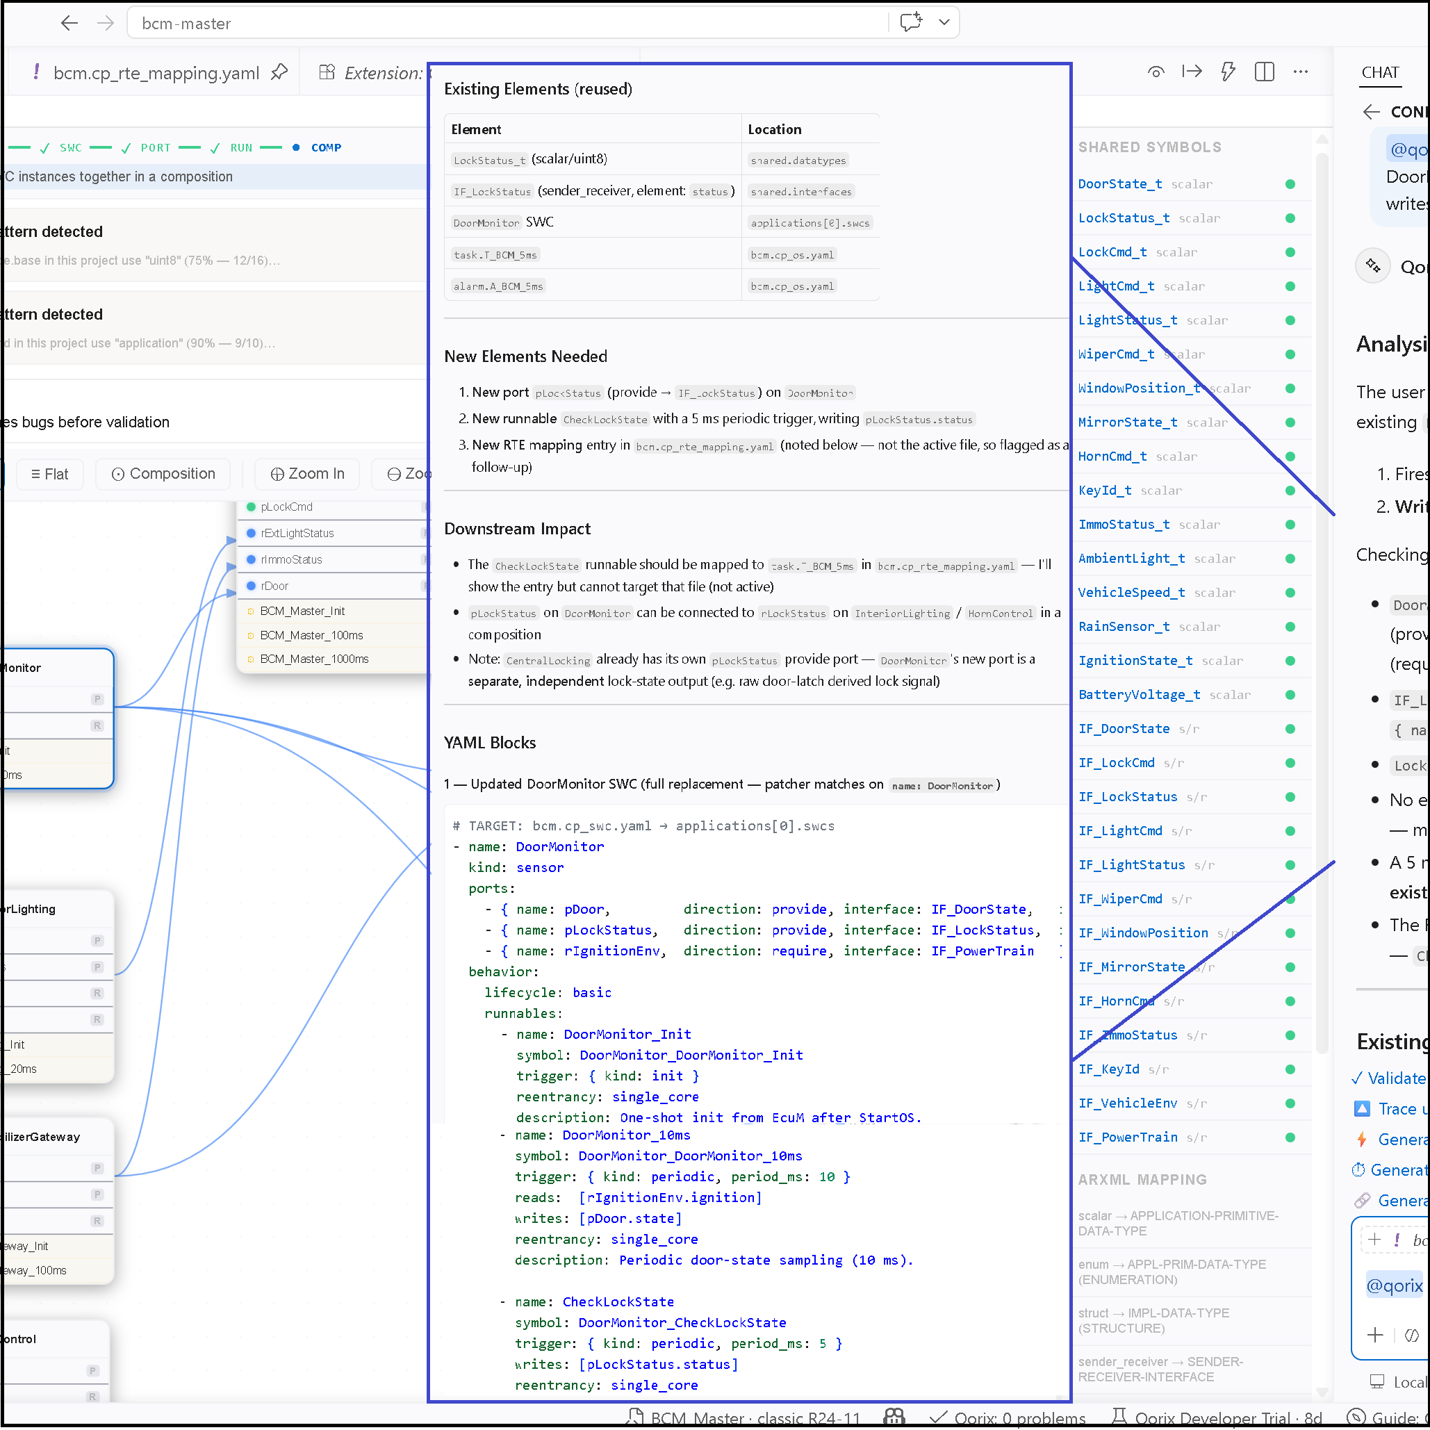Open the CHAT panel tab
The width and height of the screenshot is (1430, 1430).
(x=1380, y=72)
